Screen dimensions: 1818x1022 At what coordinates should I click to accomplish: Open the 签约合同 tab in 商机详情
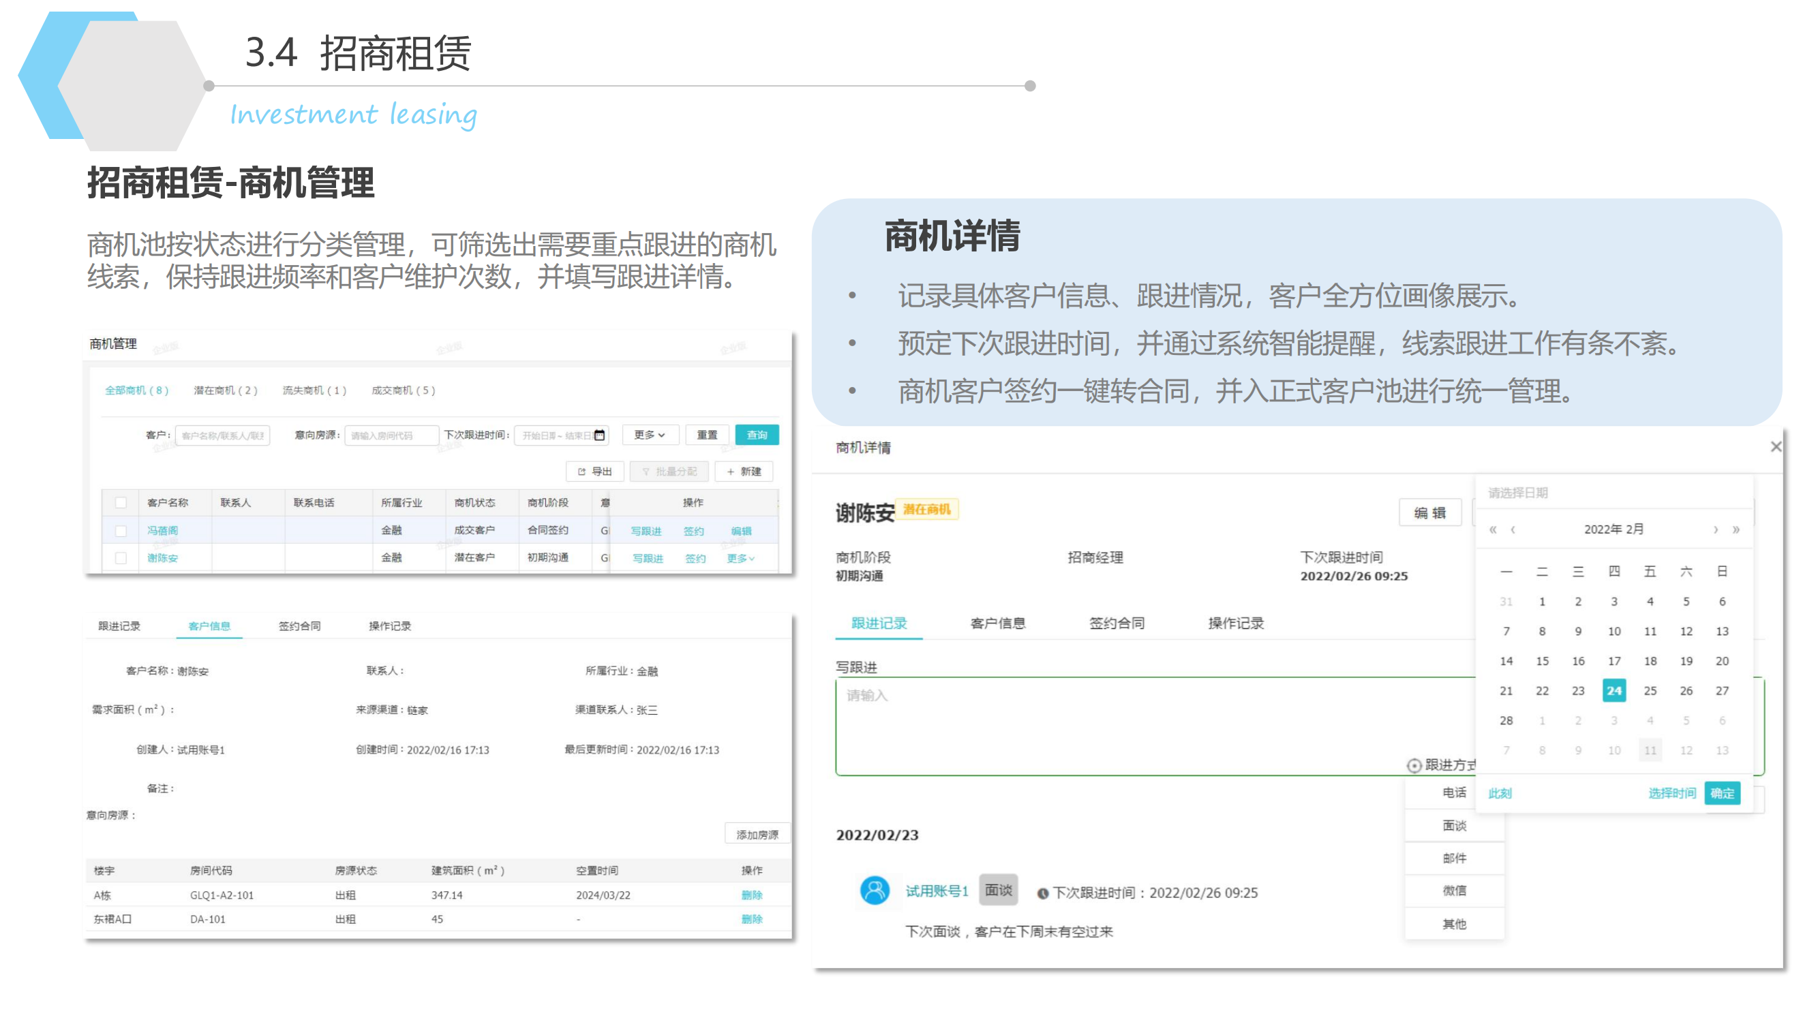1117,623
